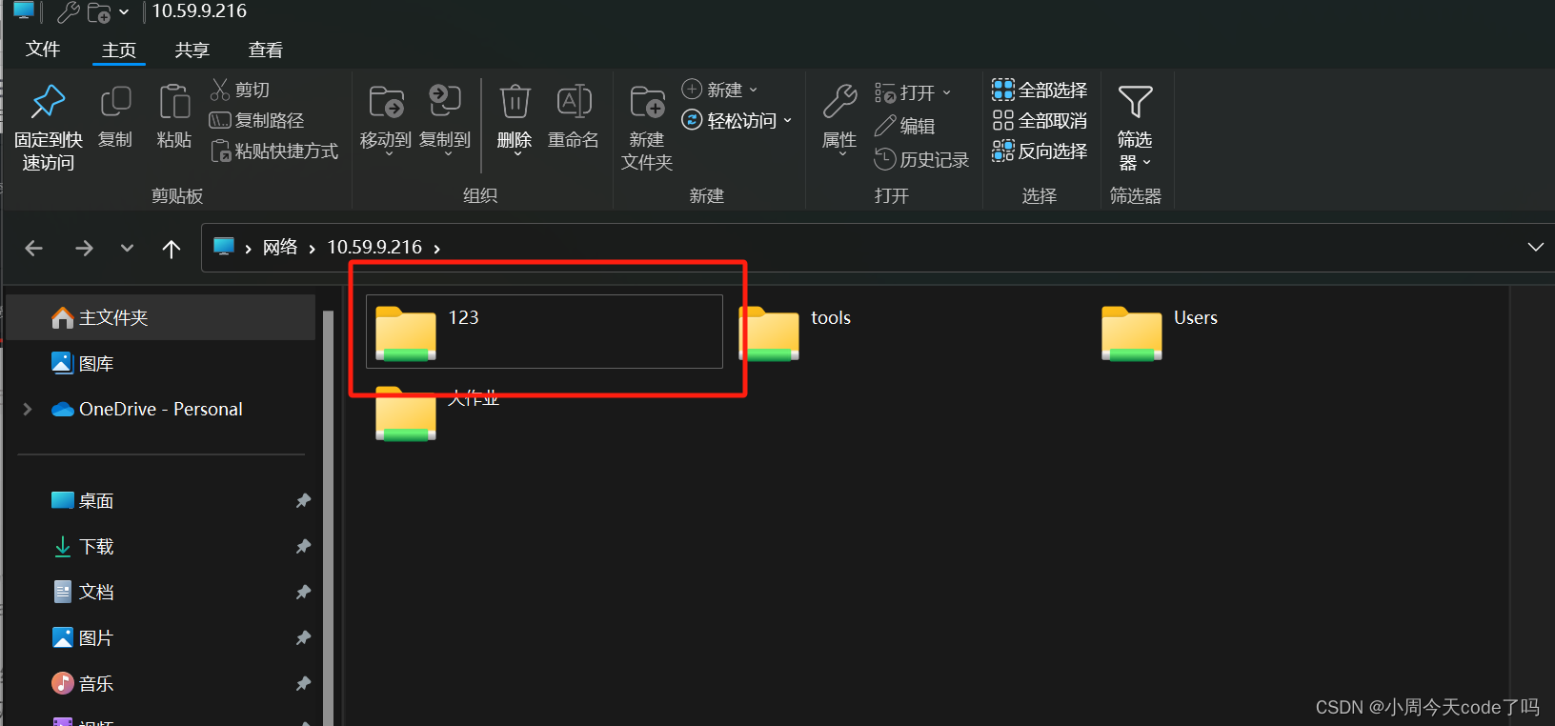Screen dimensions: 1555x726
Task: Click Invert selection (反向选择)
Action: coord(1040,151)
